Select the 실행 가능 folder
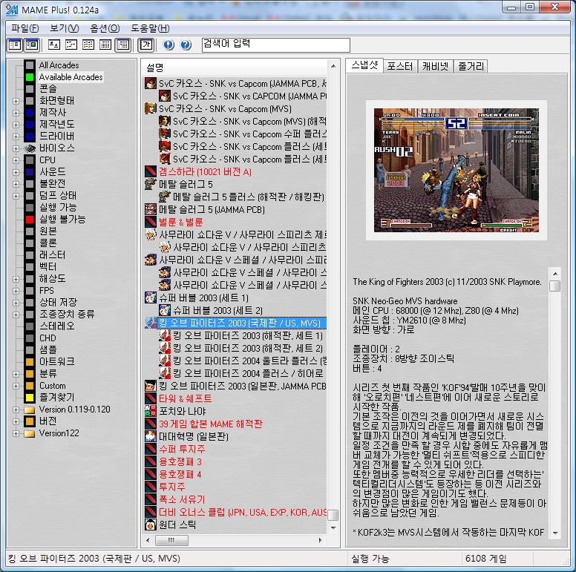 tap(58, 208)
